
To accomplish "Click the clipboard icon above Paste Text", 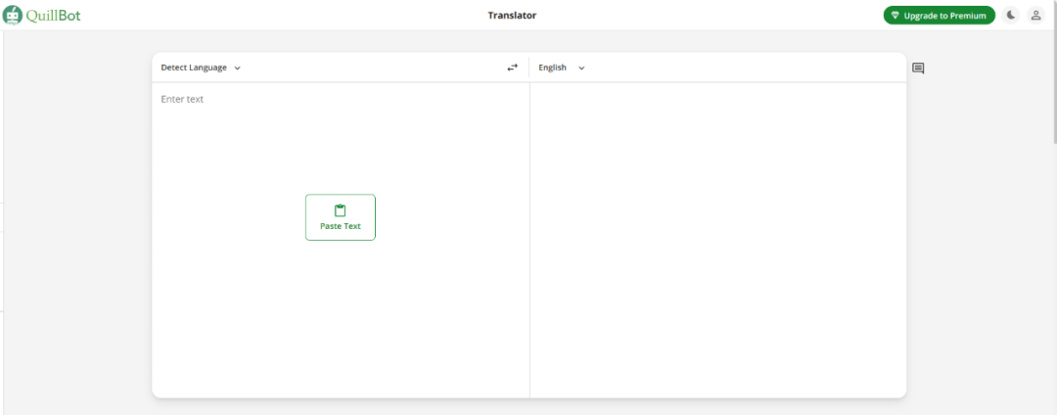I will coord(341,210).
